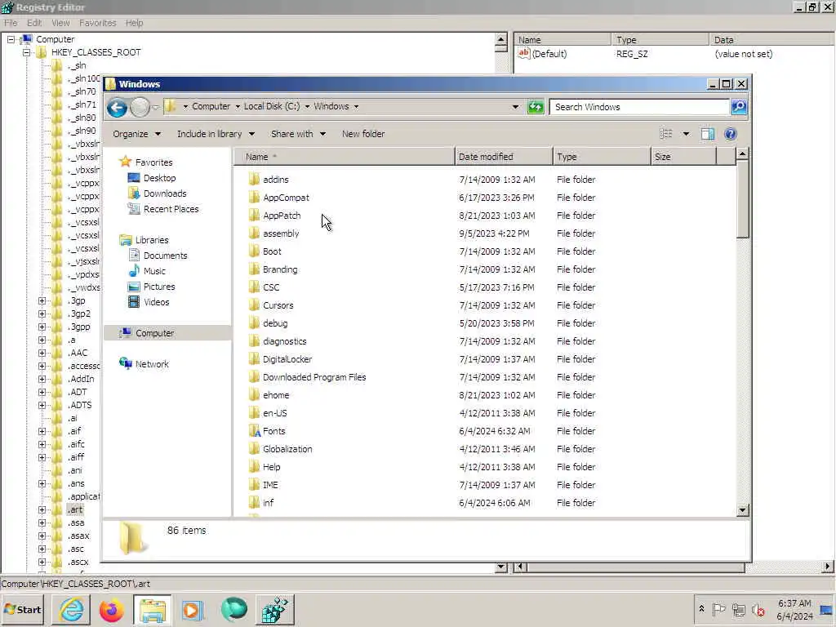Viewport: 836px width, 627px height.
Task: Sort by Date modified column
Action: [504, 157]
